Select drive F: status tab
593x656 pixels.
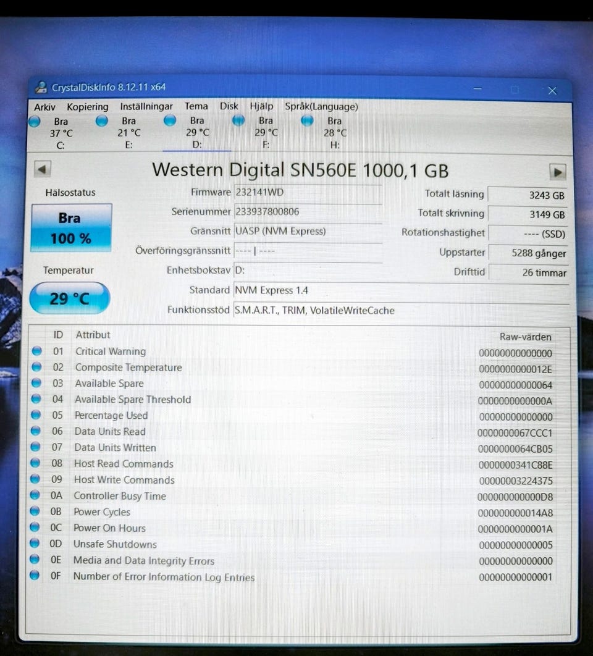tap(266, 133)
